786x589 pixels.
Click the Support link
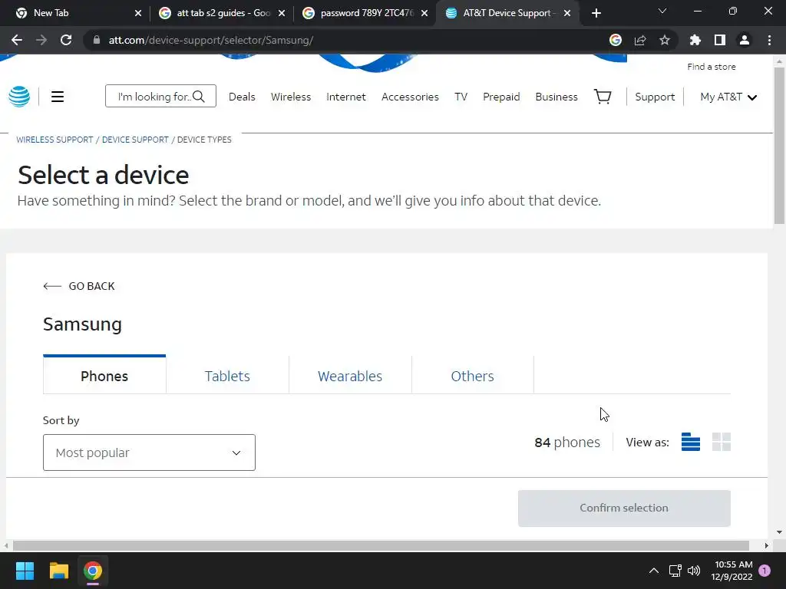click(655, 97)
